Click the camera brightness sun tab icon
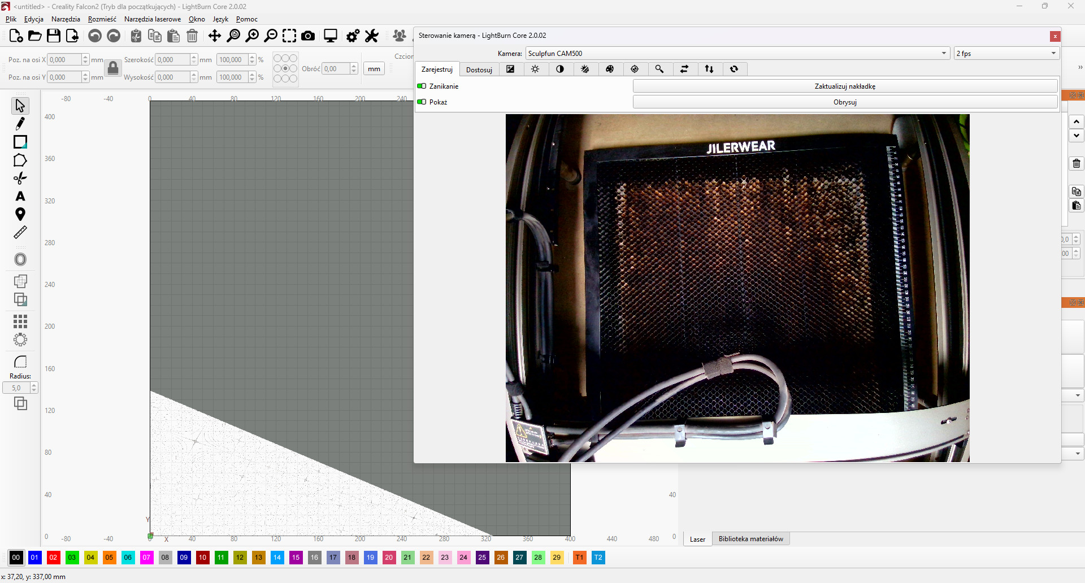Image resolution: width=1085 pixels, height=583 pixels. tap(535, 69)
